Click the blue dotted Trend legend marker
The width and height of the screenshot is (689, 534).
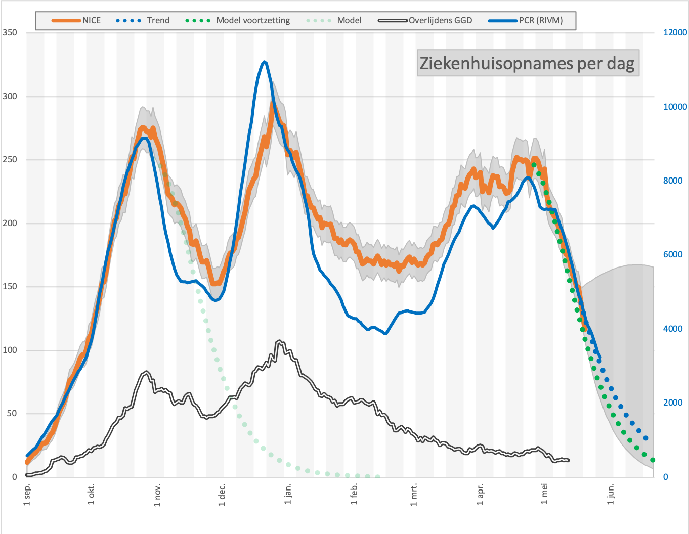click(128, 21)
